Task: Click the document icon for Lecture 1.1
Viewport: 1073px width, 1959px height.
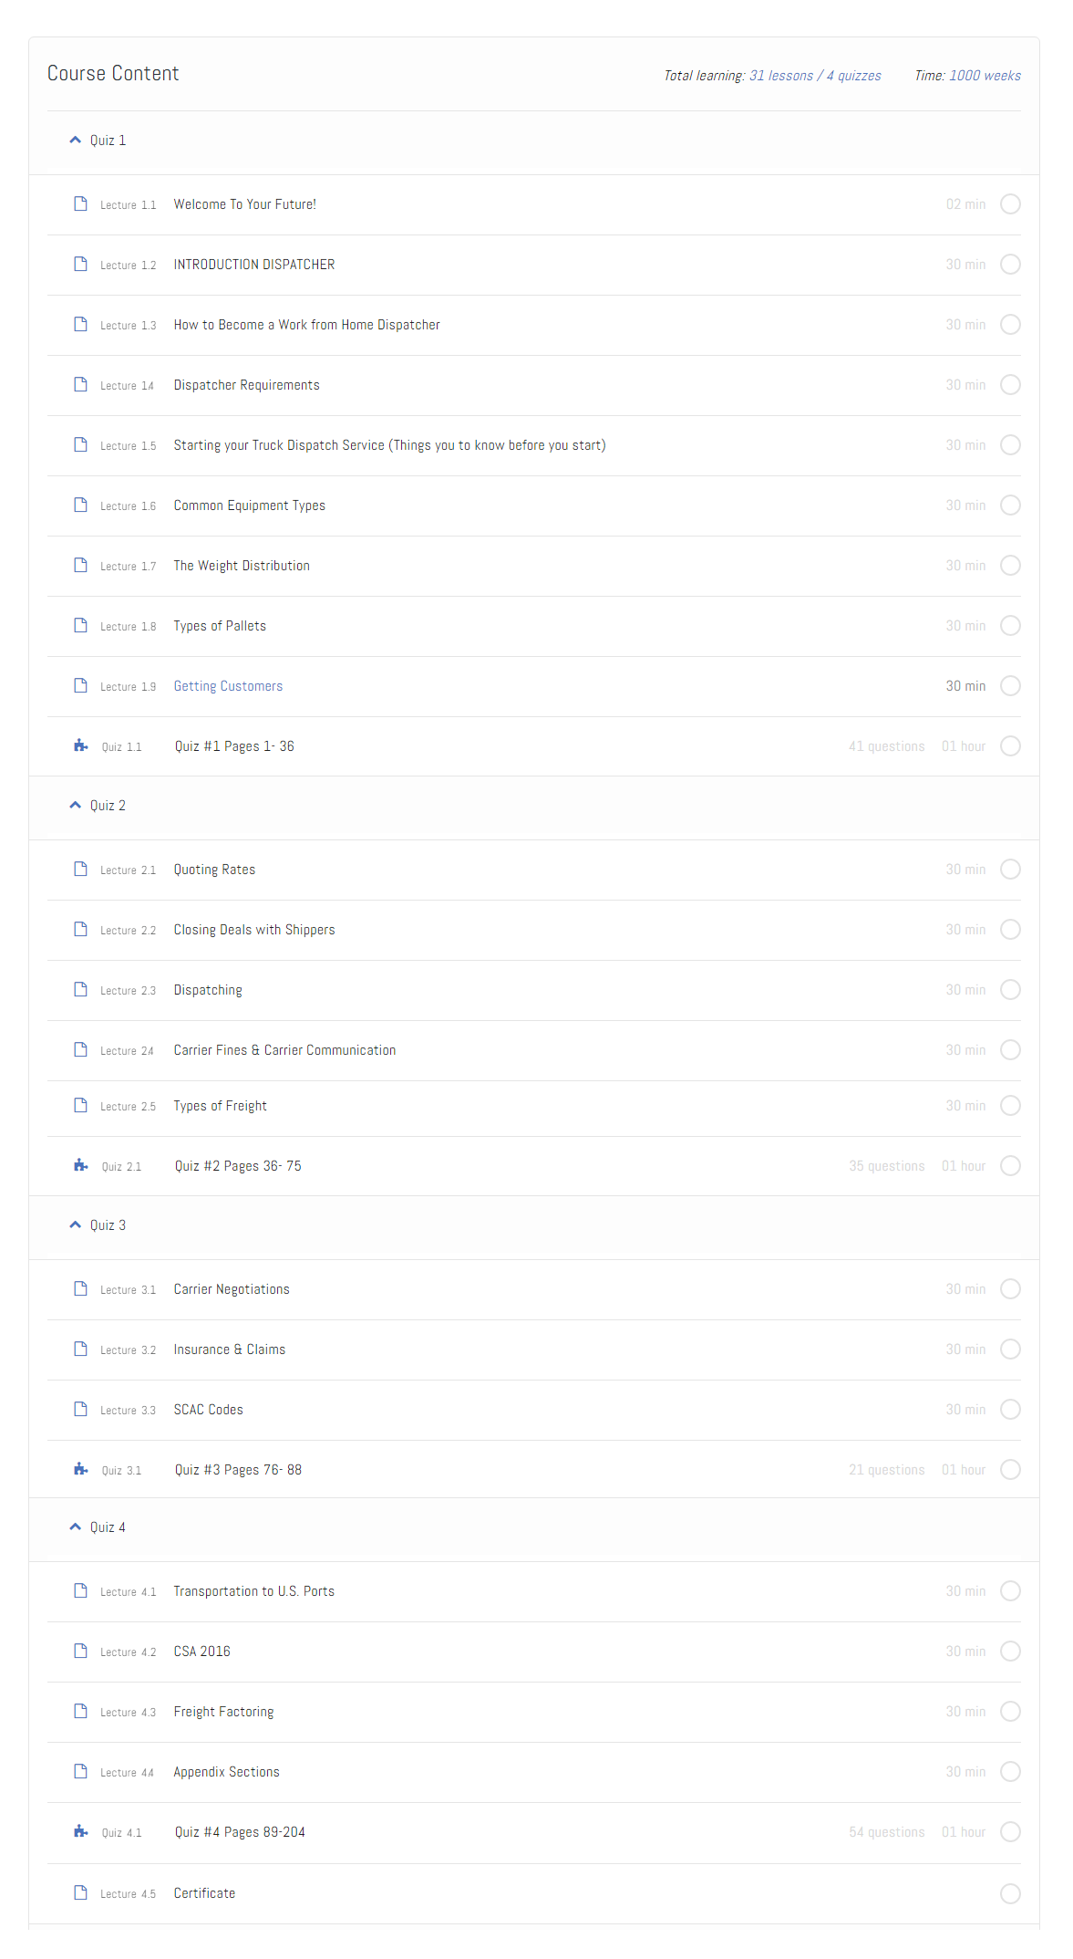Action: [x=80, y=203]
